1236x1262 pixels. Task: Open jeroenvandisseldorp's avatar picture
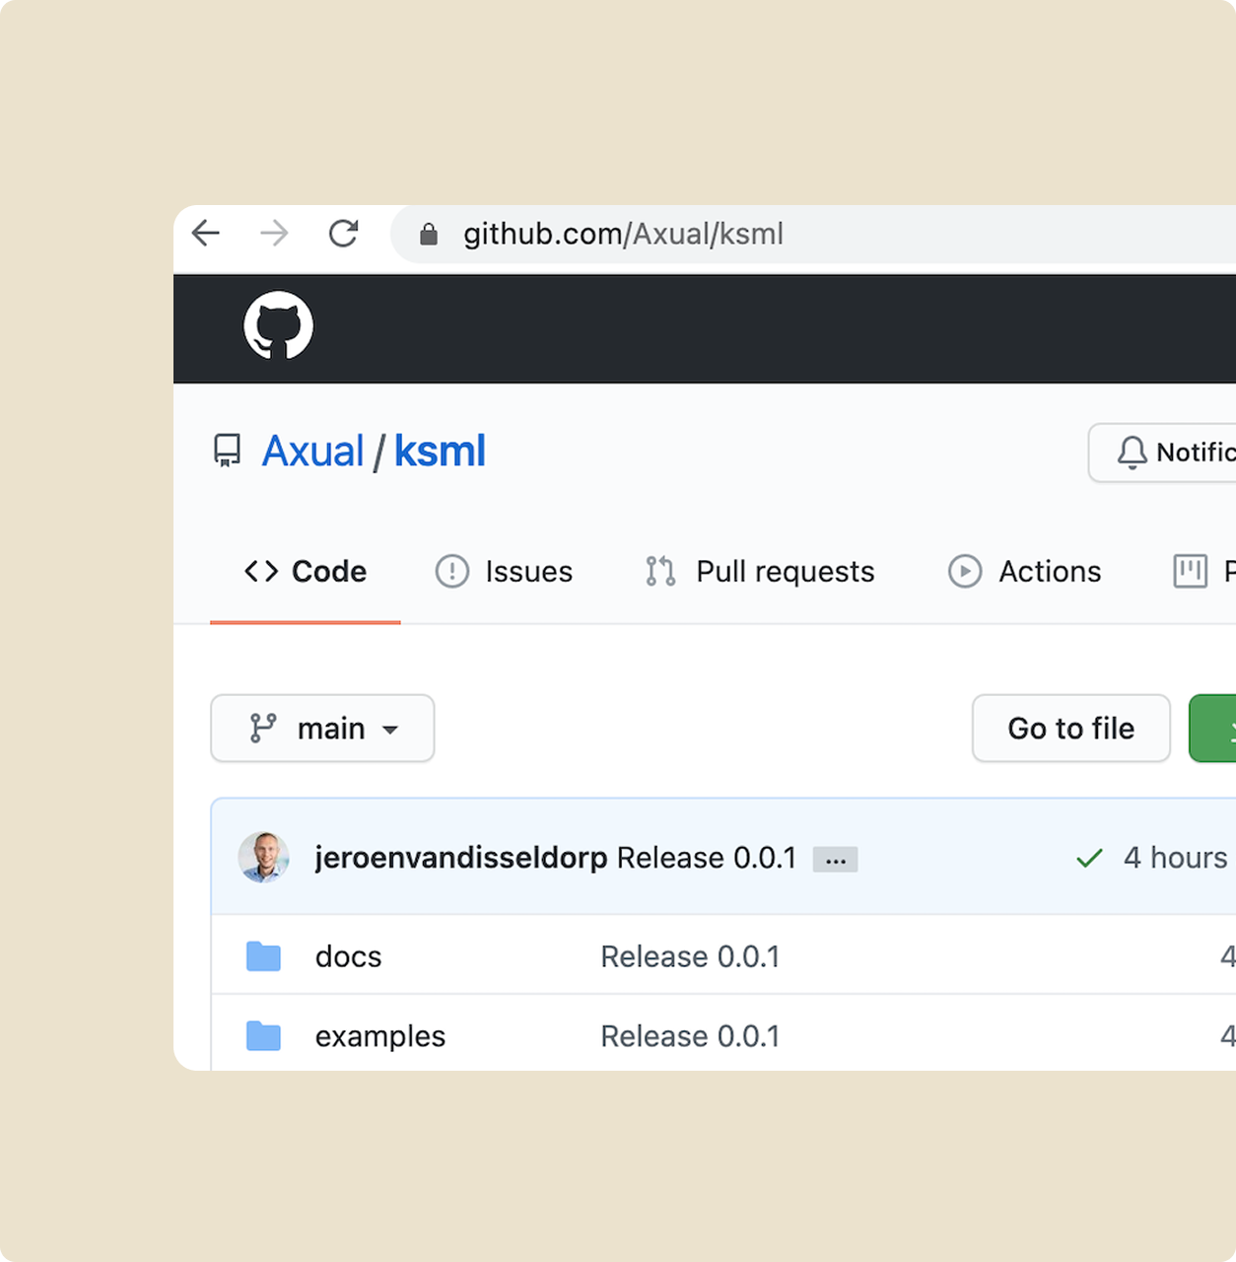click(263, 858)
